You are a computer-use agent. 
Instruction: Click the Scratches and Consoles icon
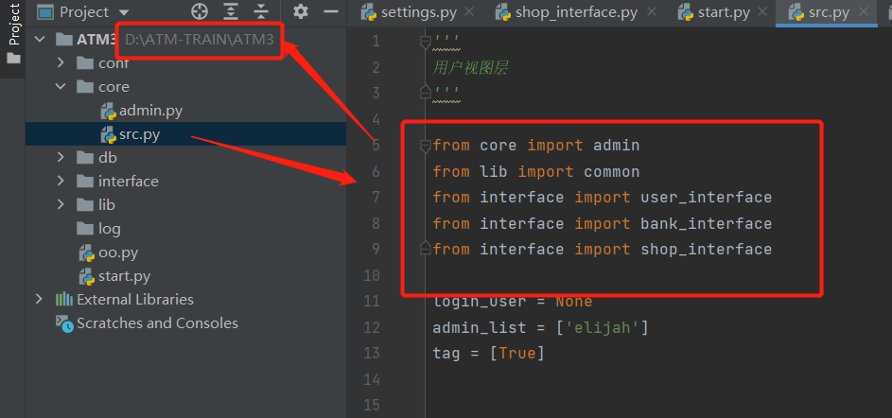pyautogui.click(x=64, y=323)
